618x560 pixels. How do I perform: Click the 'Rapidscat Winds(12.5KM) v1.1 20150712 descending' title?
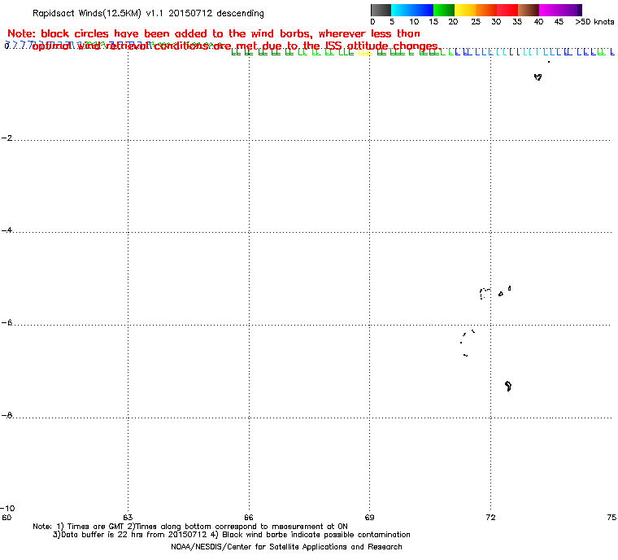[148, 13]
